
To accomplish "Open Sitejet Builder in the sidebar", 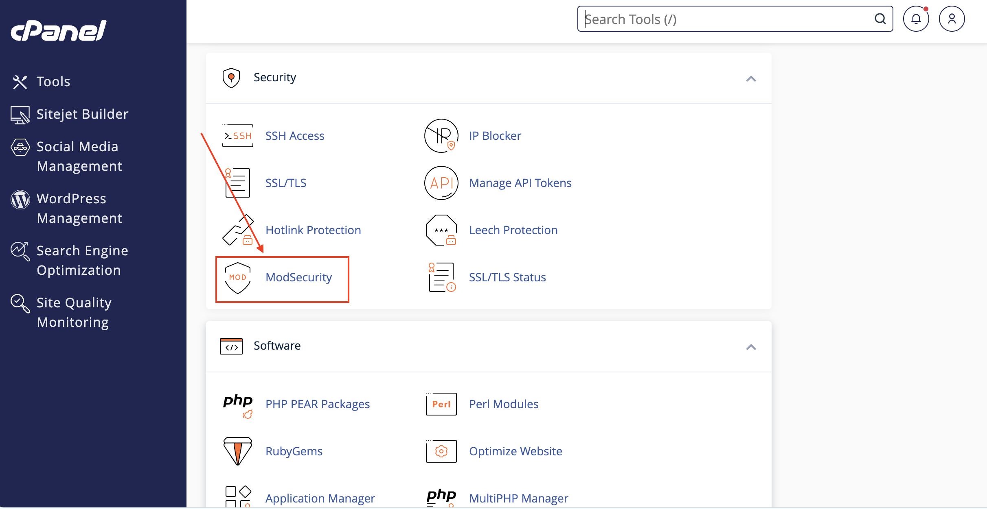I will coord(82,114).
